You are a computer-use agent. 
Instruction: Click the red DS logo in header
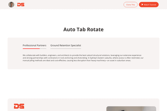21,5
